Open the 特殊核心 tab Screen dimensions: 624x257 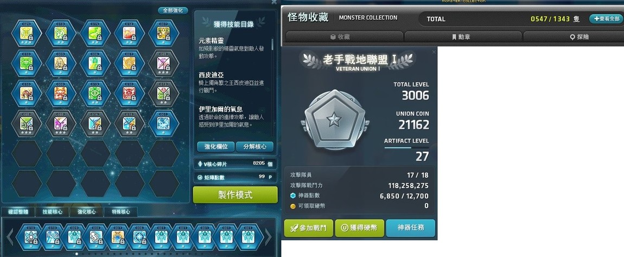click(121, 212)
